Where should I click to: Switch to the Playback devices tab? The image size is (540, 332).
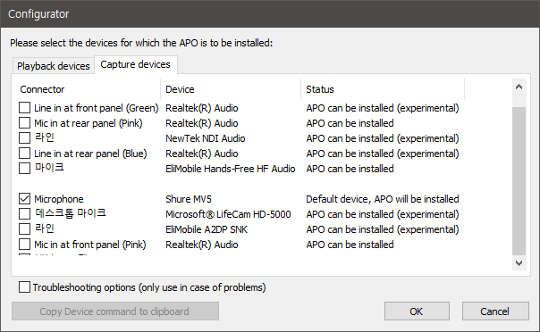coord(54,66)
